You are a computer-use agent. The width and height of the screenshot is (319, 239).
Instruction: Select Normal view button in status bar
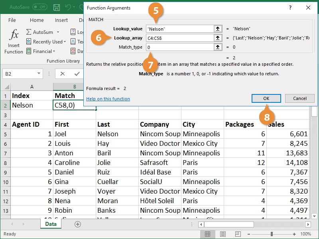pos(207,234)
